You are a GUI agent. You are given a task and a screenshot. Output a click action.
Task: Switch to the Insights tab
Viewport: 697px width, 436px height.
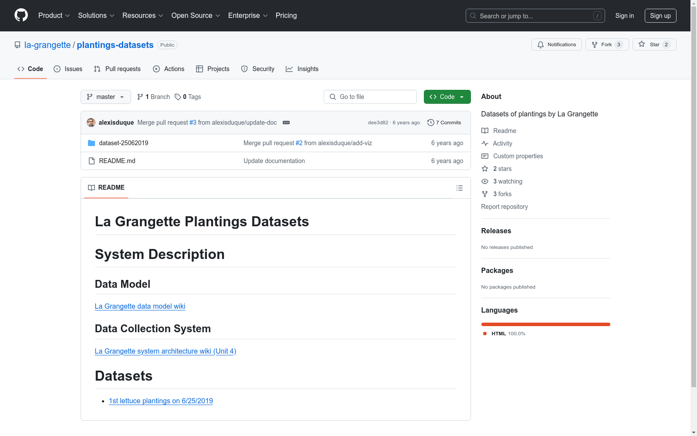coord(302,69)
